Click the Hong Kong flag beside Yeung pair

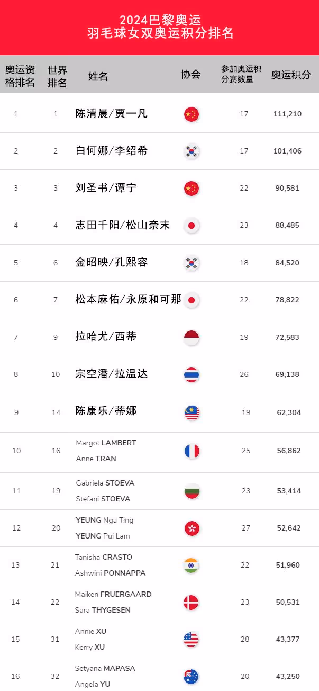192,528
